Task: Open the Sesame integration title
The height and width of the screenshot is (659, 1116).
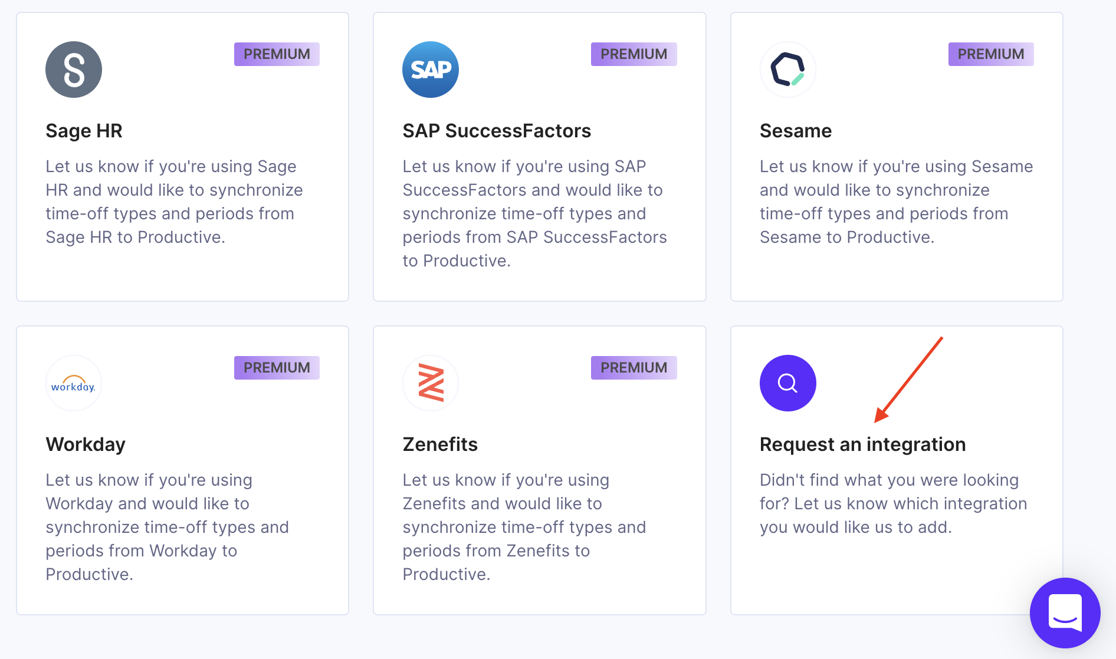Action: 796,131
